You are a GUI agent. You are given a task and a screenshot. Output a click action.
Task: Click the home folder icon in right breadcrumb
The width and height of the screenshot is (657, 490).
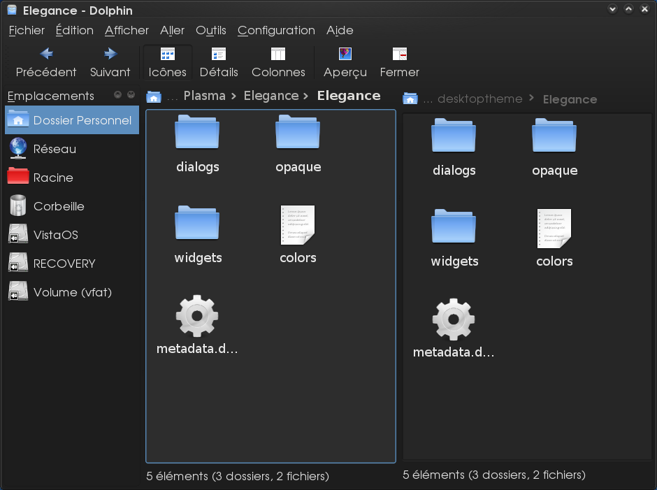click(410, 99)
